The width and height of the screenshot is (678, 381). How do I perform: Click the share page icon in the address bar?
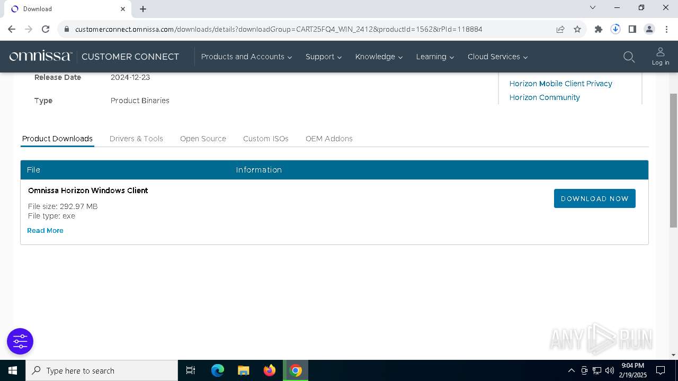pos(560,29)
